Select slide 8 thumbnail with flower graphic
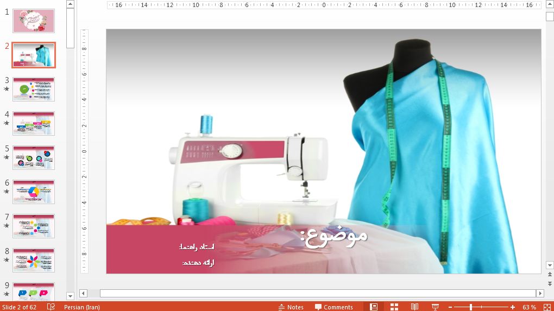Screen dimensions: 554x311 coord(34,260)
